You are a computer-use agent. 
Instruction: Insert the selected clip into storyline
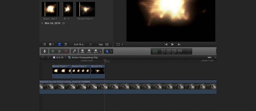click(x=89, y=51)
